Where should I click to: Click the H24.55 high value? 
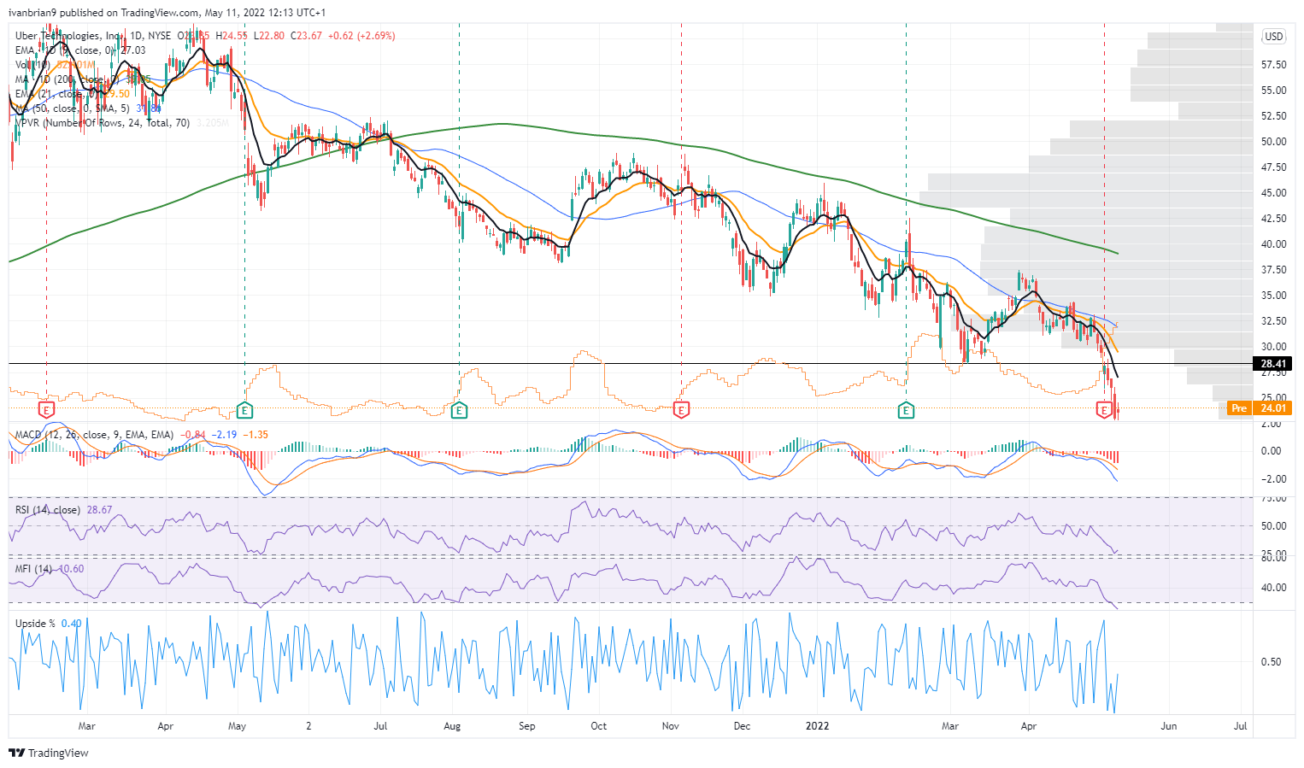click(232, 36)
